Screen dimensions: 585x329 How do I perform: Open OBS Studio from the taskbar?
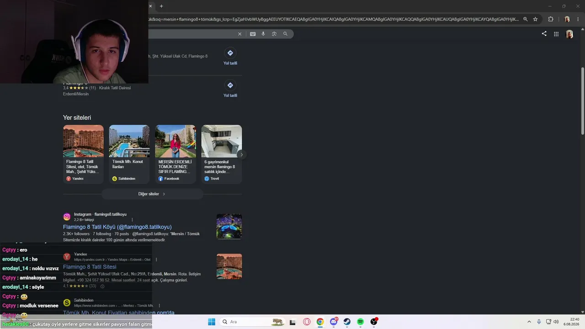click(x=374, y=322)
